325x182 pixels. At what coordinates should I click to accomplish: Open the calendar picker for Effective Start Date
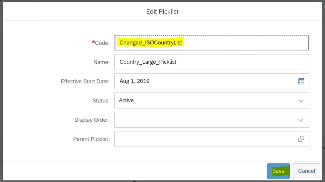pos(301,81)
